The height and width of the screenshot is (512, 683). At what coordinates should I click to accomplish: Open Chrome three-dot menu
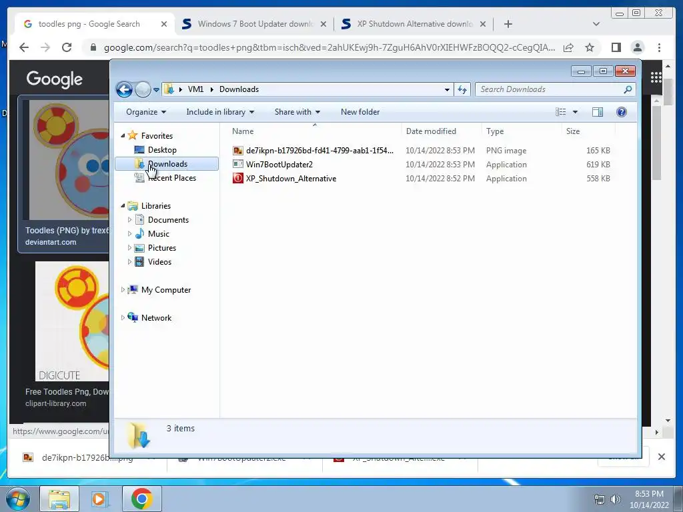point(659,47)
